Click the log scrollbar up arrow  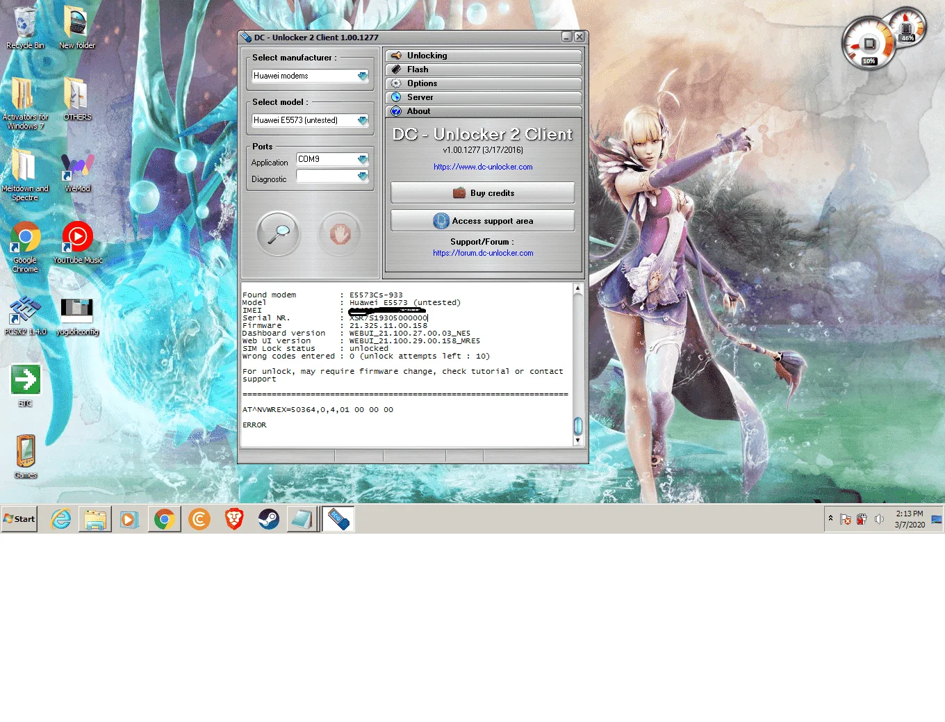tap(577, 288)
